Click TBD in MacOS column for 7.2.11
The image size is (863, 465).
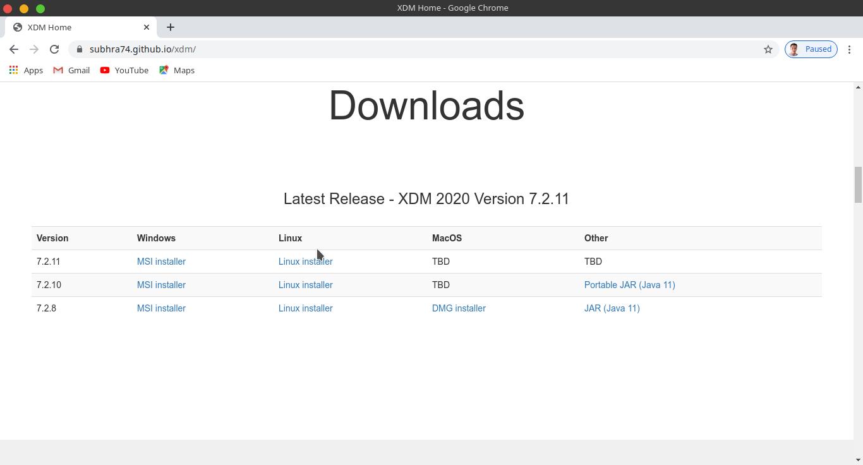point(441,262)
